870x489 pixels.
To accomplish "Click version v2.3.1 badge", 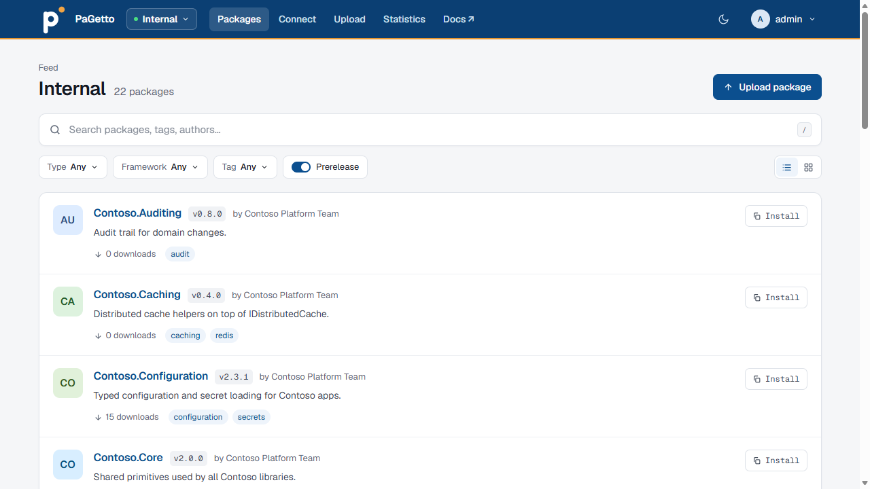I will pyautogui.click(x=234, y=377).
